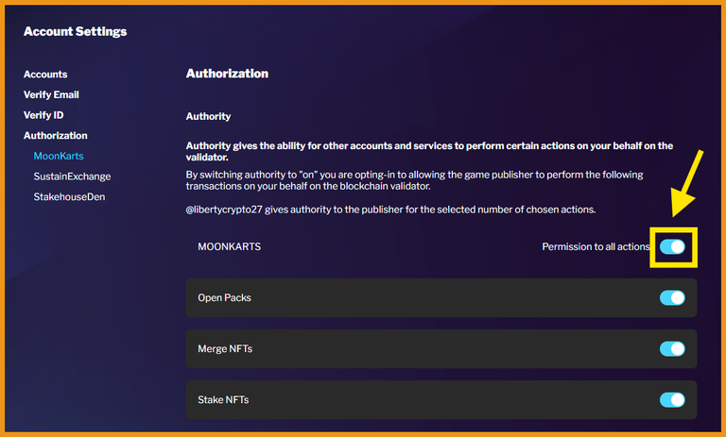Click the 'By switching authority' paragraph
The height and width of the screenshot is (437, 726).
tap(414, 180)
